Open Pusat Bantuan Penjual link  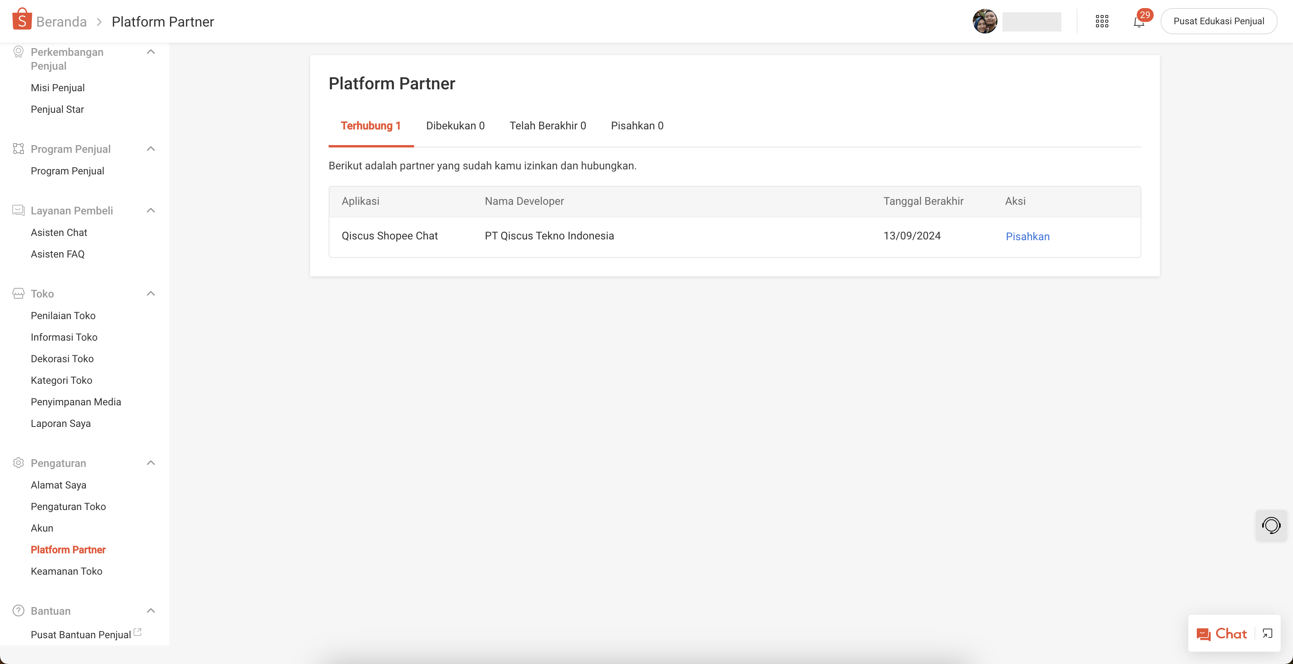80,635
